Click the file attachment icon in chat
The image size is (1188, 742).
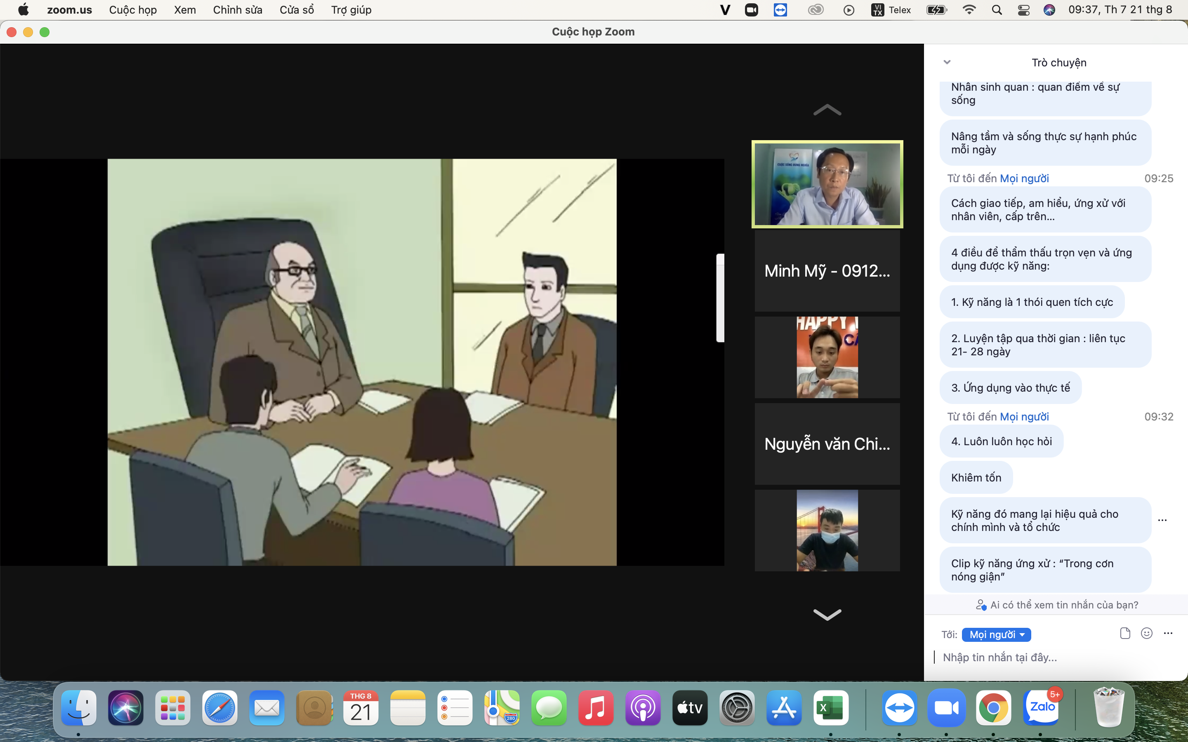(1125, 633)
